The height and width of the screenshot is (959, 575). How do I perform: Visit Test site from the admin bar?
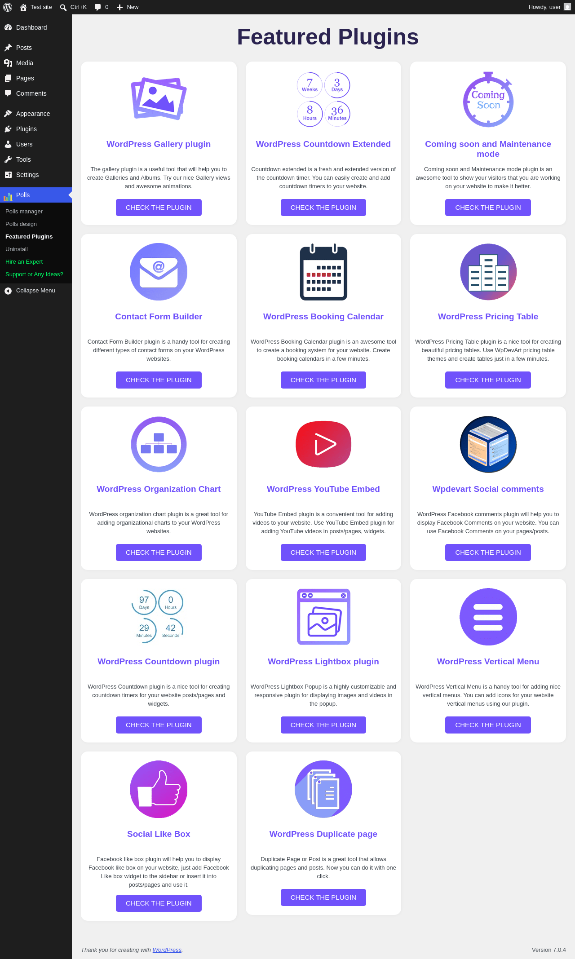point(36,7)
